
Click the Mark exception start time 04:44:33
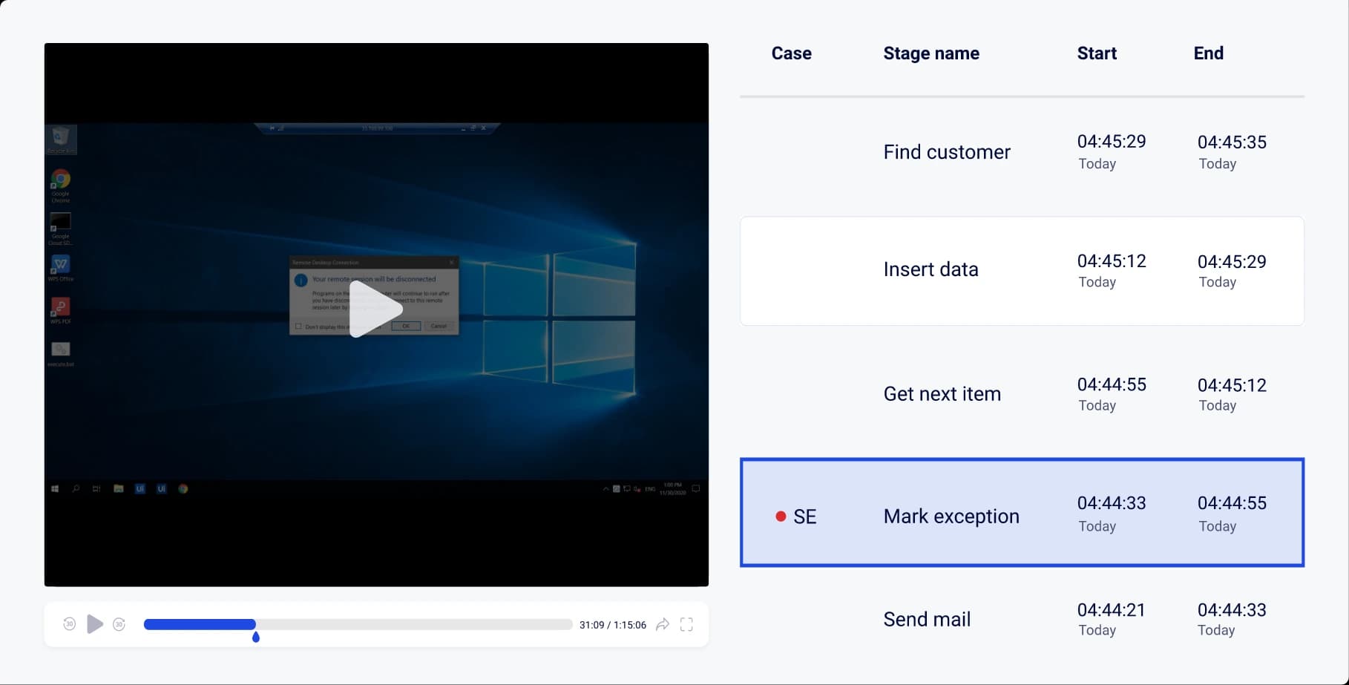click(x=1112, y=502)
